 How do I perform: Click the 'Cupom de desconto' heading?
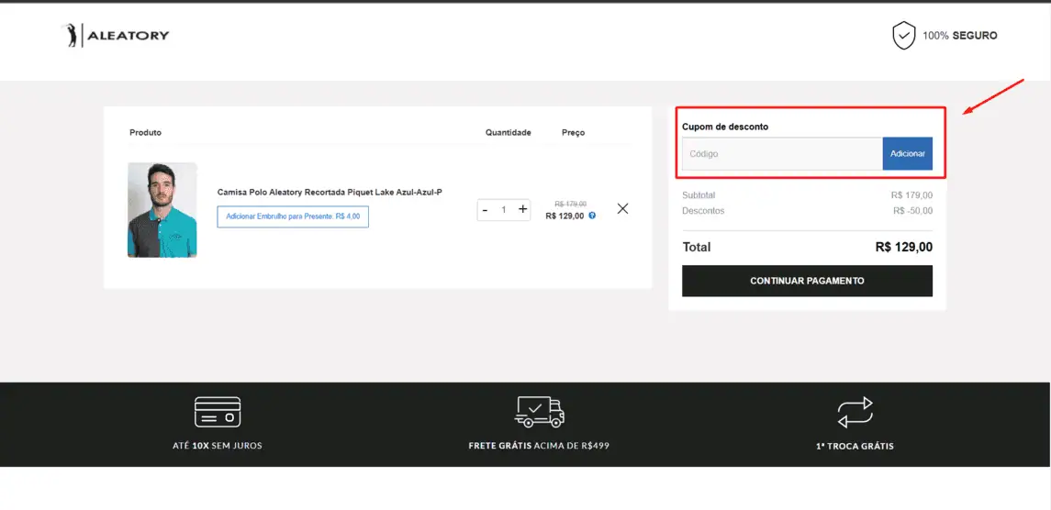click(x=725, y=126)
